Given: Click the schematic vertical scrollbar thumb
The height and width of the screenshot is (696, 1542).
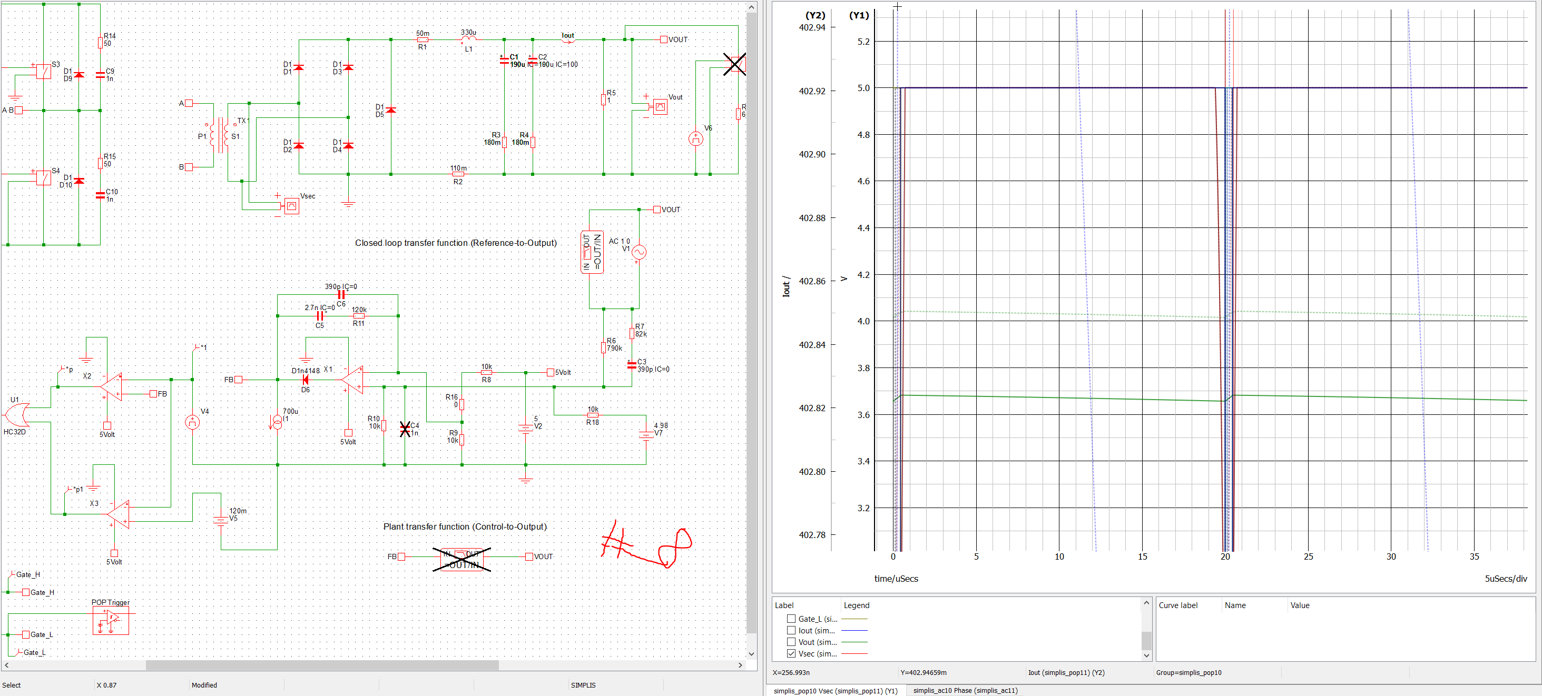Looking at the screenshot, I should (x=751, y=323).
